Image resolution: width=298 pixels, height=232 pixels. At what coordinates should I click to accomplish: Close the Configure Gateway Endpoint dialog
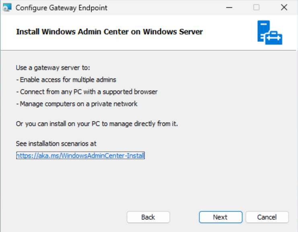coord(284,8)
